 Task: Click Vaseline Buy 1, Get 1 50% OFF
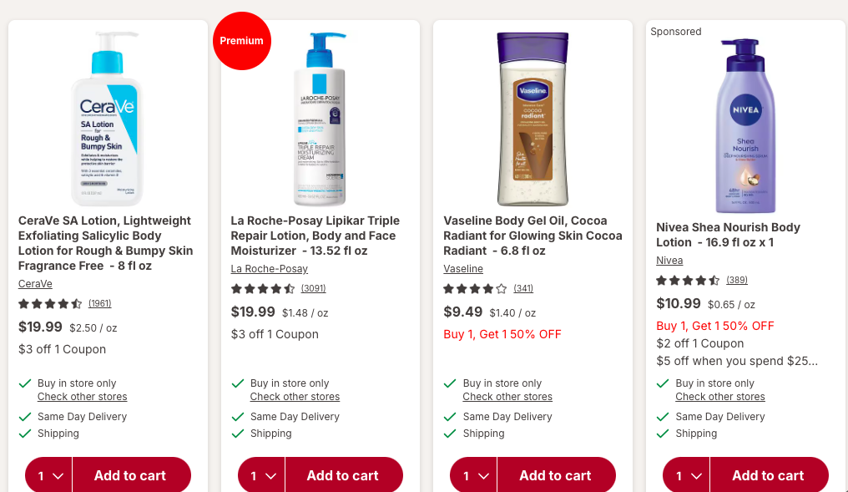[x=502, y=334]
